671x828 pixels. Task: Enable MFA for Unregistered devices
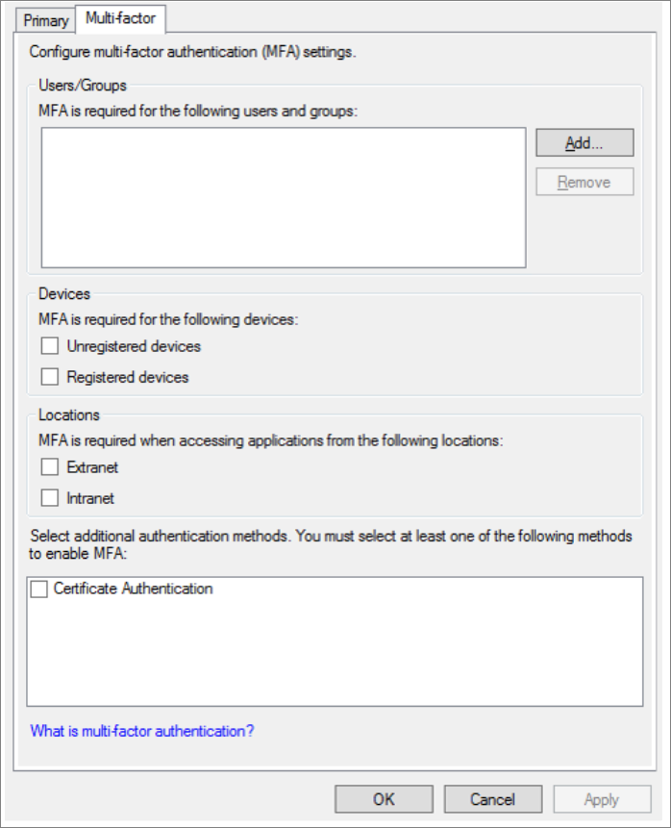(49, 345)
